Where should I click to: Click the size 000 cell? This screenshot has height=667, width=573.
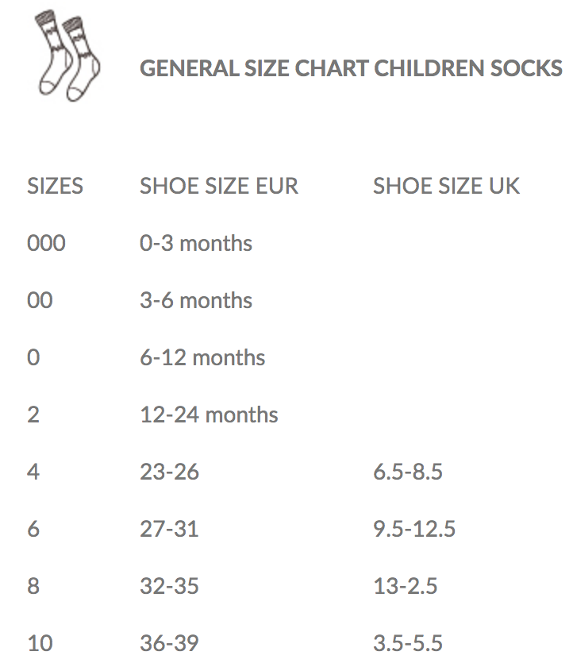point(46,243)
